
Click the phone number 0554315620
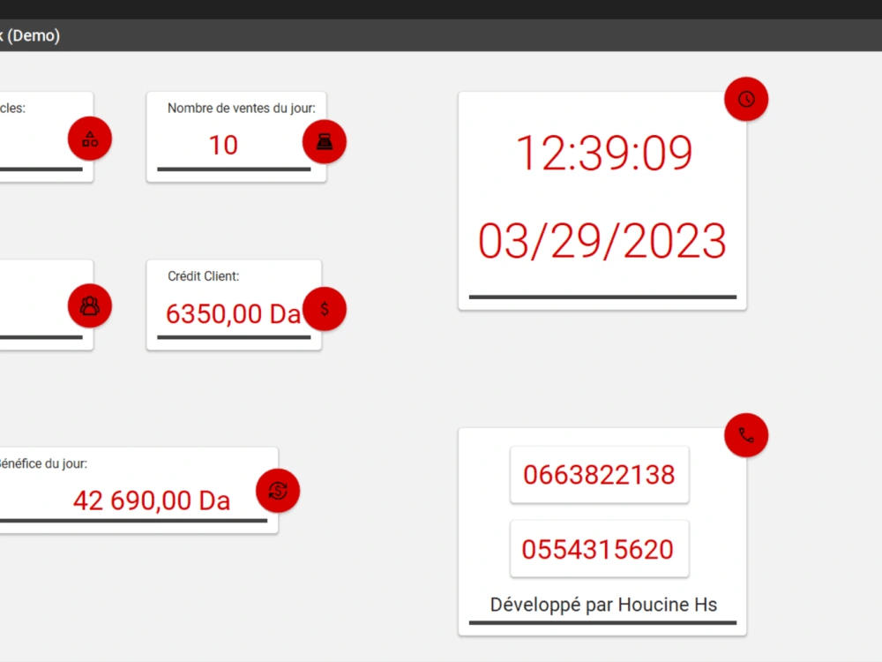tap(599, 548)
